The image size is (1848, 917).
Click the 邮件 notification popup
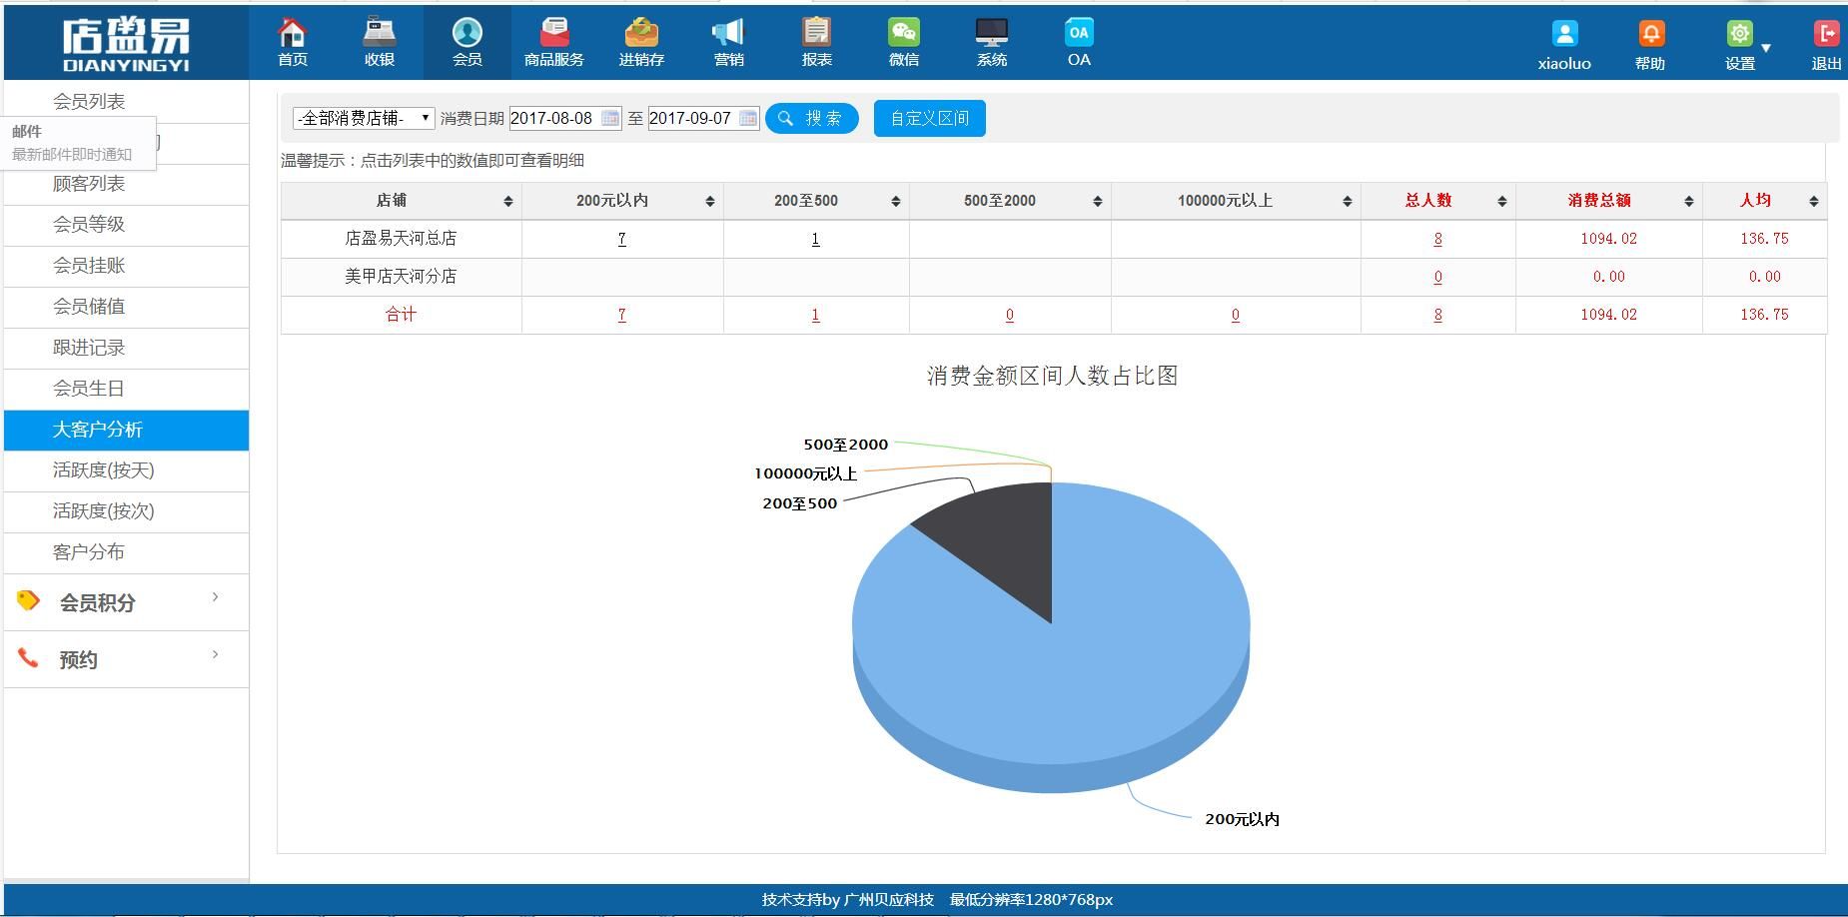coord(79,143)
